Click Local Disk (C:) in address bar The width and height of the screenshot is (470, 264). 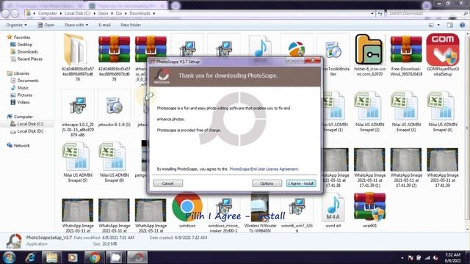pyautogui.click(x=77, y=13)
